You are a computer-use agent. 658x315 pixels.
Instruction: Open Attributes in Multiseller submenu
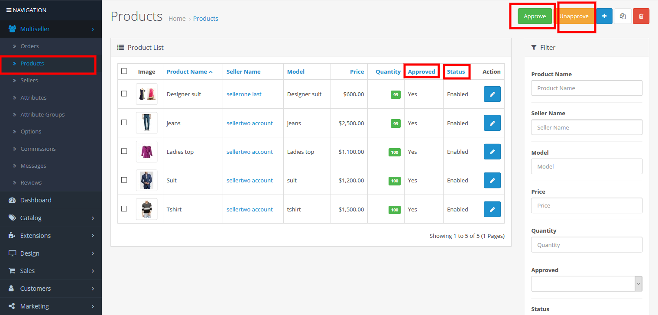pyautogui.click(x=33, y=97)
